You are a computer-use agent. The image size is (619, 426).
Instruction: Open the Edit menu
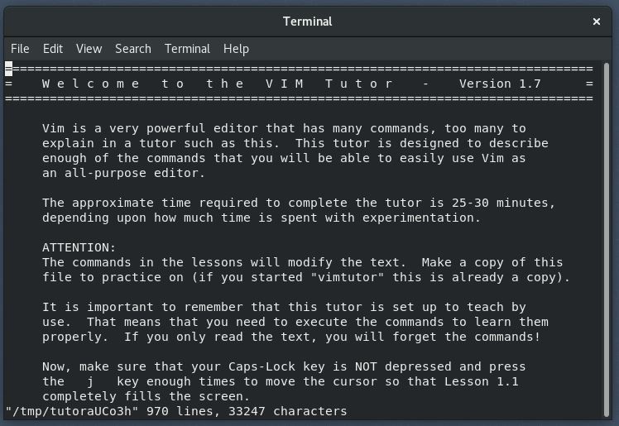pos(53,49)
